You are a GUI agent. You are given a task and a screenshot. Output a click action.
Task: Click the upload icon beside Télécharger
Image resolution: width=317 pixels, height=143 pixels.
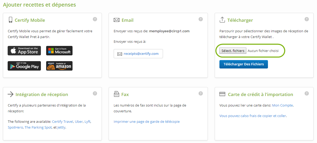[x=222, y=20]
